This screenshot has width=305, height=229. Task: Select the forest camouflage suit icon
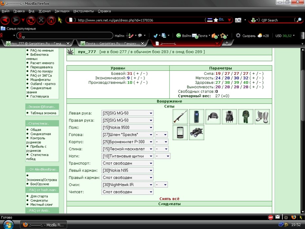(x=246, y=116)
